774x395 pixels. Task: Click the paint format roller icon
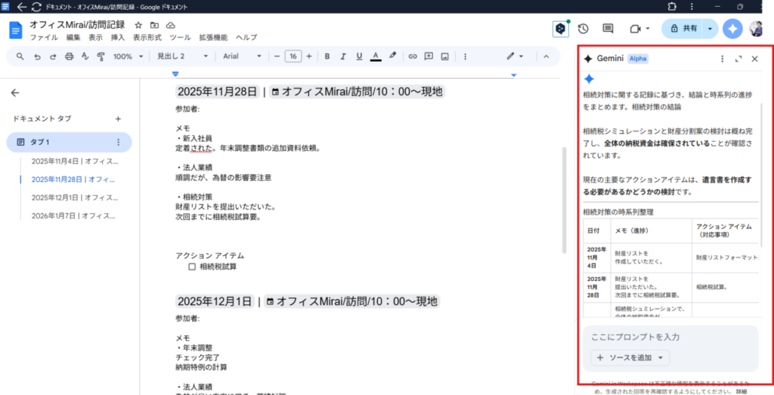click(101, 57)
